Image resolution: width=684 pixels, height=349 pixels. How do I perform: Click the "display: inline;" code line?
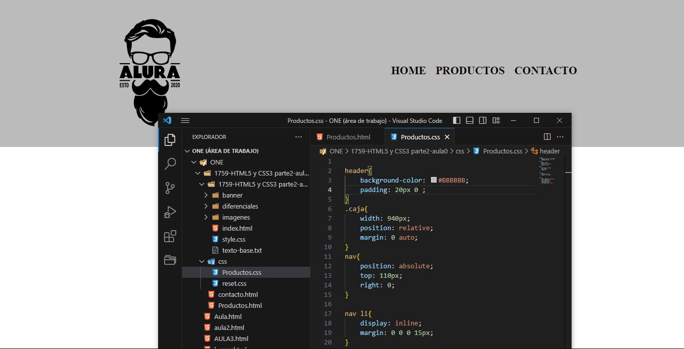pyautogui.click(x=391, y=323)
